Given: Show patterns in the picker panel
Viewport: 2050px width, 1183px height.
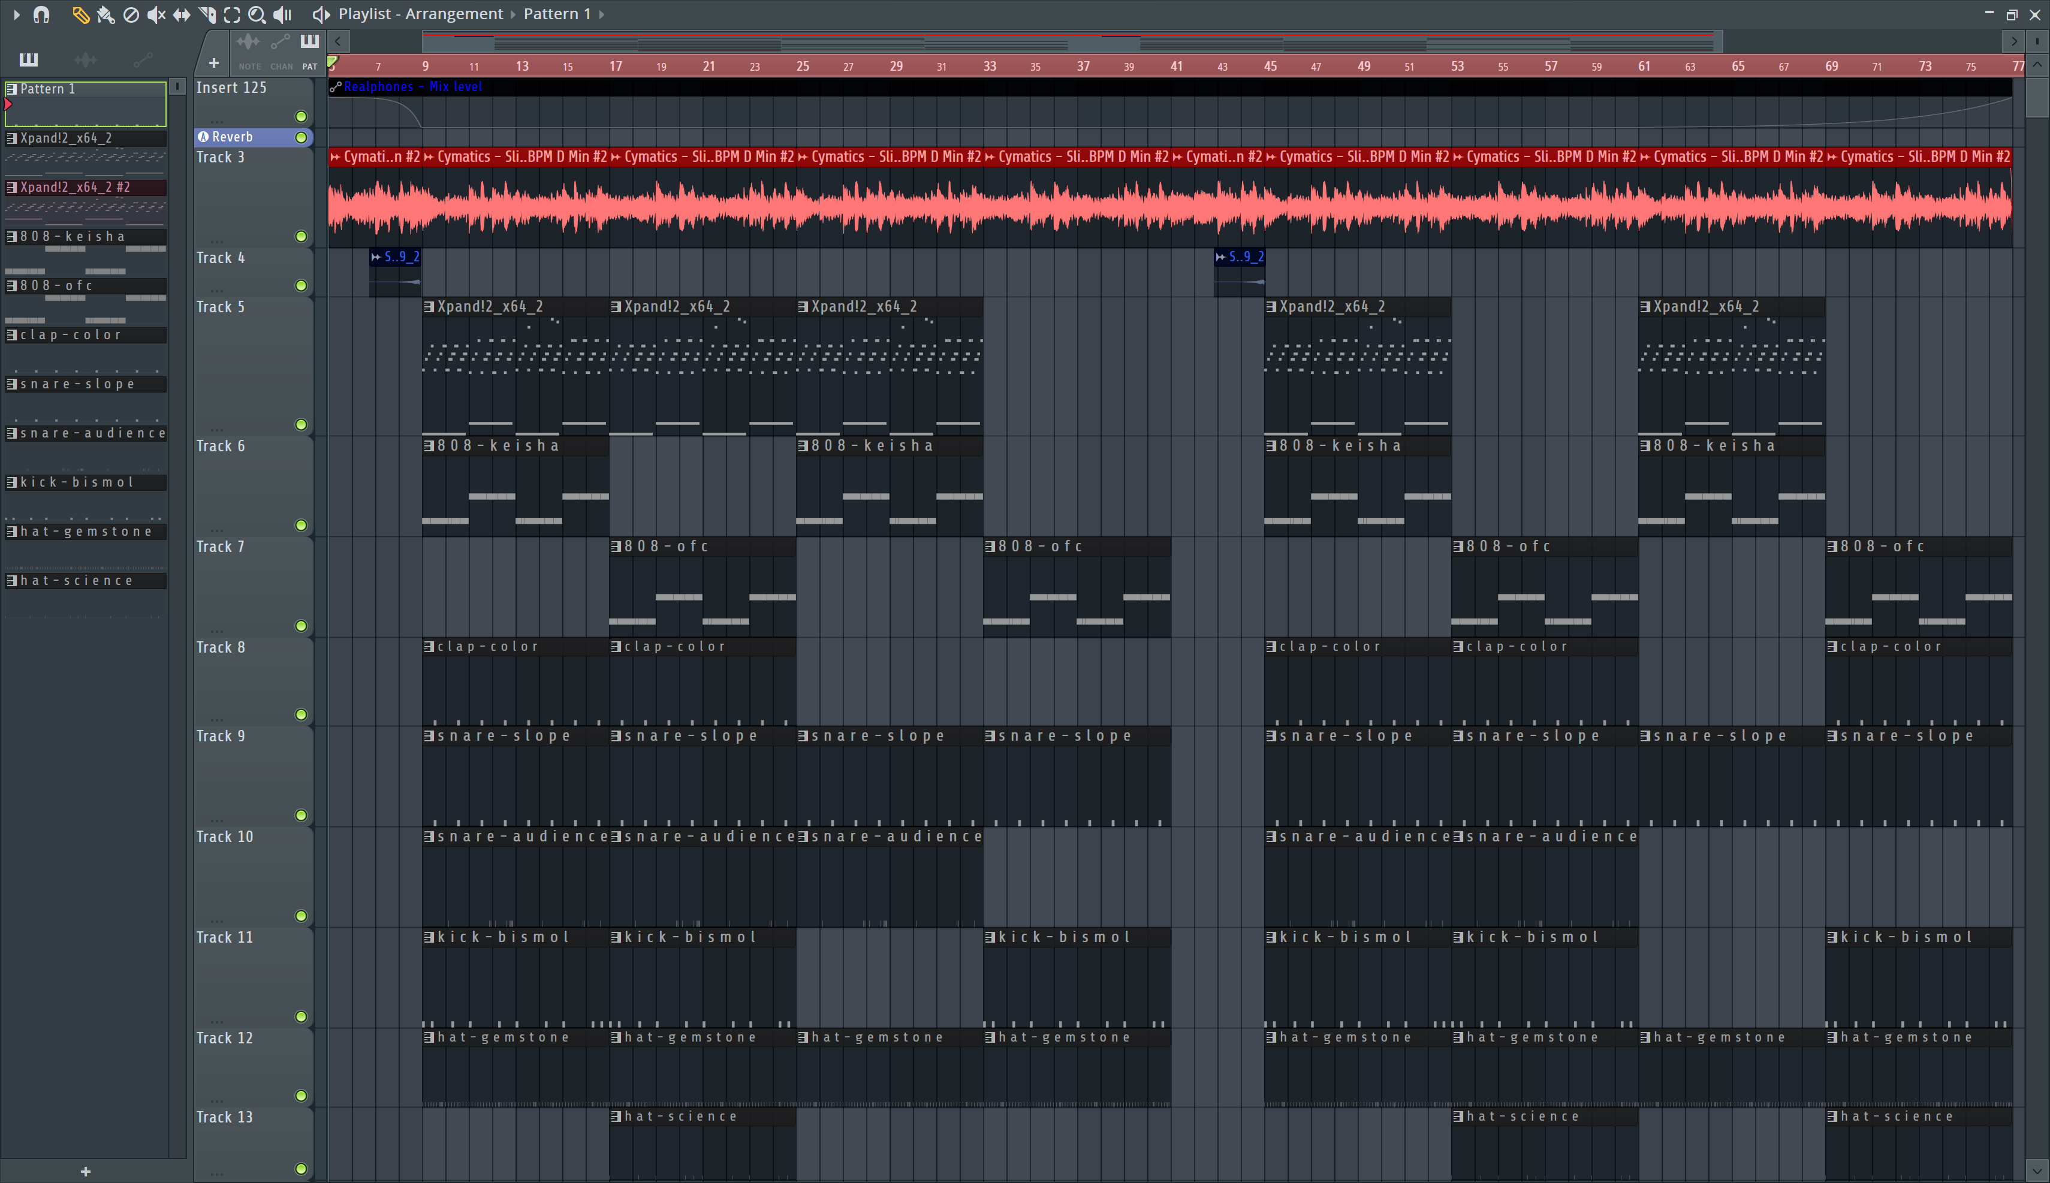Looking at the screenshot, I should point(28,59).
